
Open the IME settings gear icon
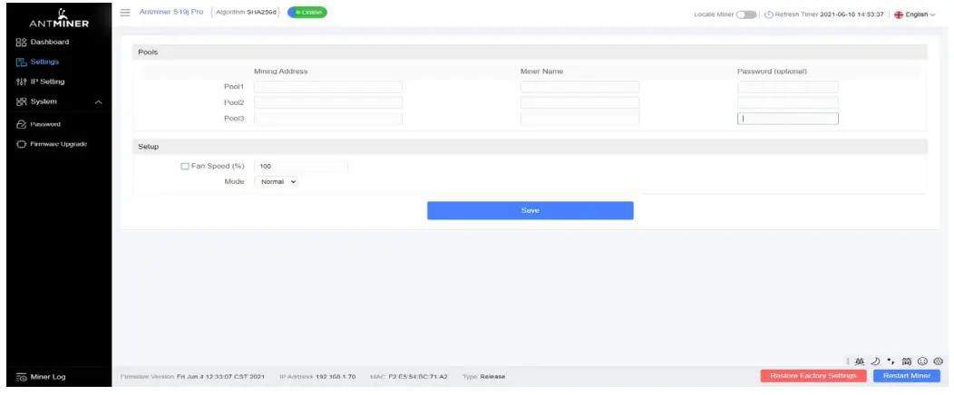938,361
